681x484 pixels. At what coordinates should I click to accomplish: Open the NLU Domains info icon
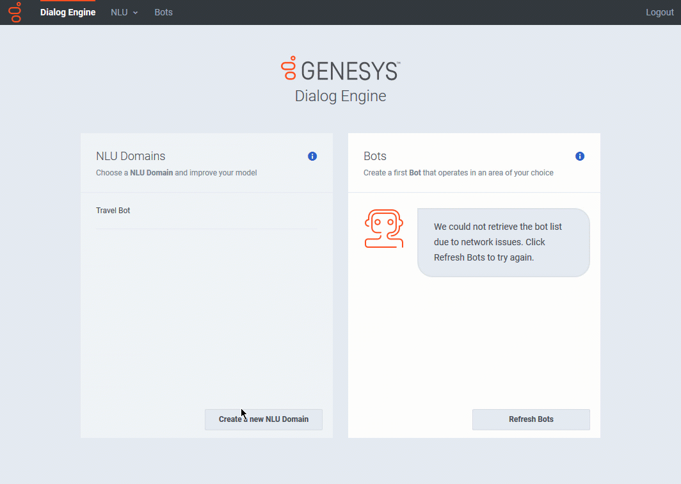point(312,156)
